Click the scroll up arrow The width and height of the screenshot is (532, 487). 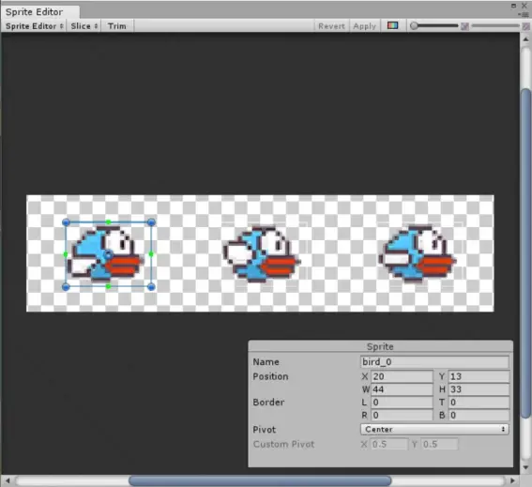525,39
